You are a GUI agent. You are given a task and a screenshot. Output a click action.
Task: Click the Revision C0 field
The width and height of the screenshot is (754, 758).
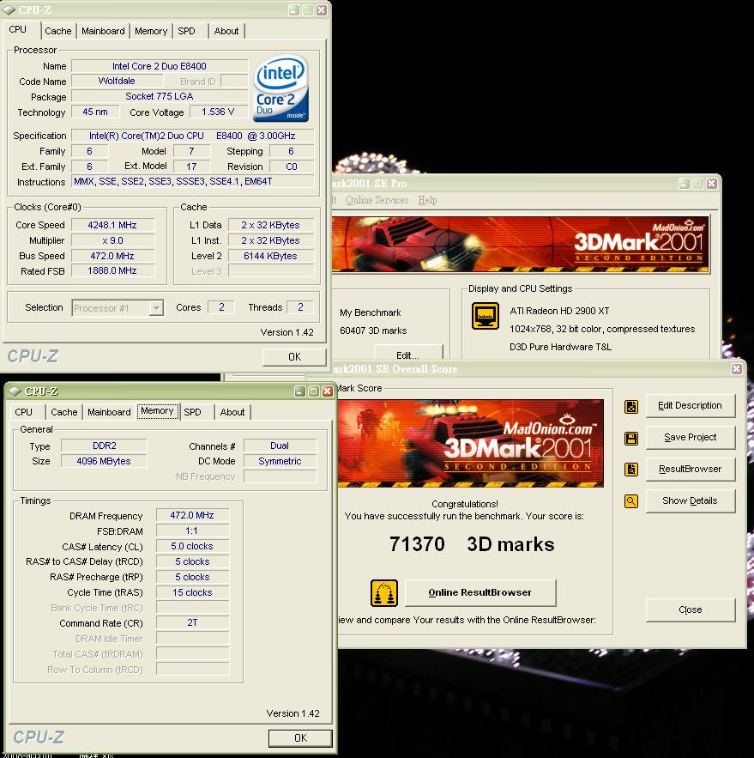pyautogui.click(x=292, y=167)
